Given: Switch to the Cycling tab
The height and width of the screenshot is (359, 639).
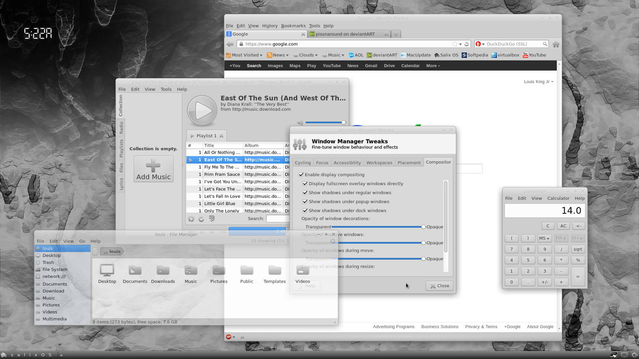Looking at the screenshot, I should point(303,163).
